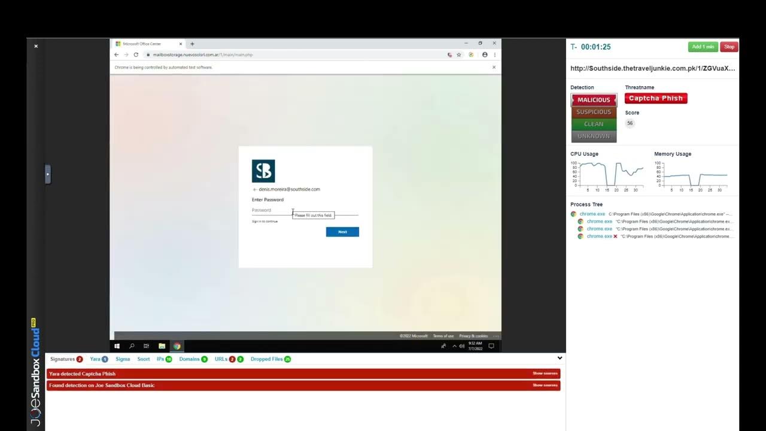The height and width of the screenshot is (431, 766).
Task: Open File Explorer on the taskbar
Action: 162,346
